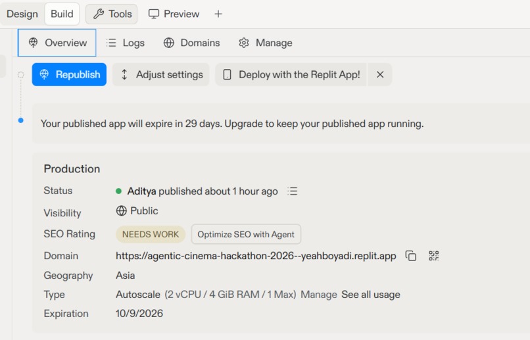Click the expiration date 10/9/2026

click(x=139, y=314)
